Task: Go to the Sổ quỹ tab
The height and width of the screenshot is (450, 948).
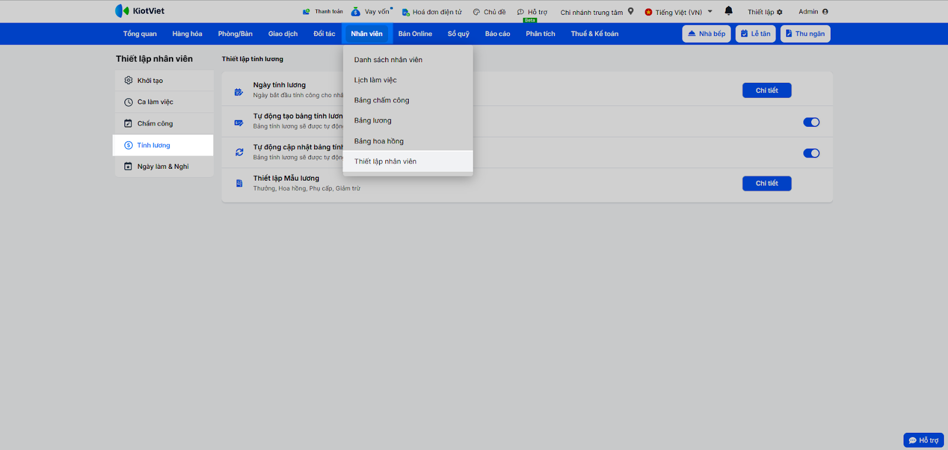Action: point(459,34)
